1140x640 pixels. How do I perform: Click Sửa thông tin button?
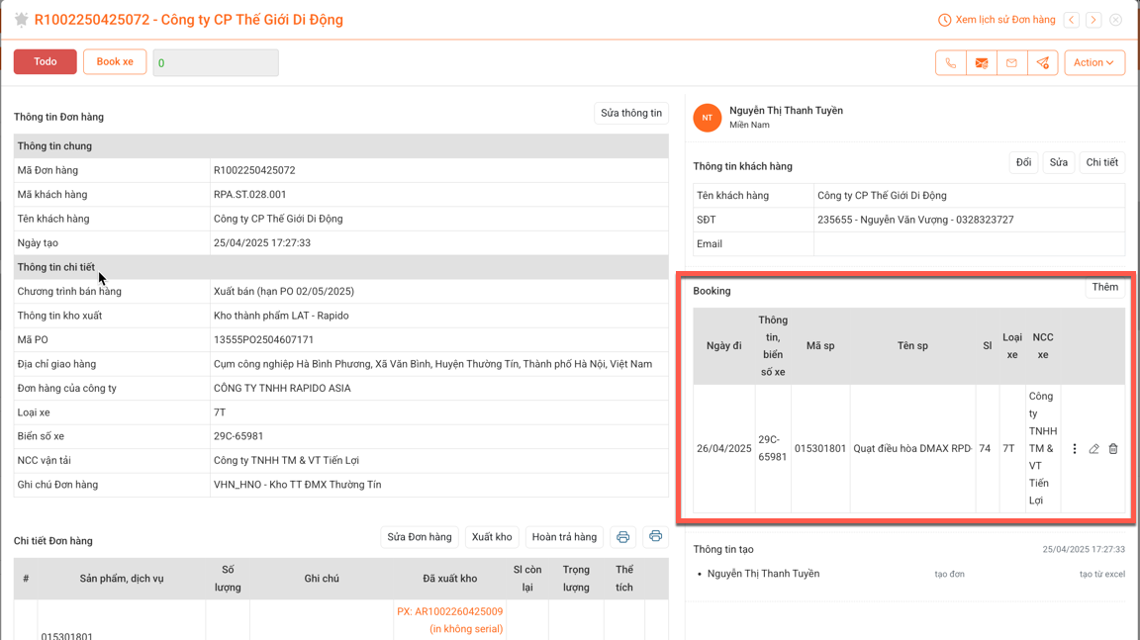point(631,114)
